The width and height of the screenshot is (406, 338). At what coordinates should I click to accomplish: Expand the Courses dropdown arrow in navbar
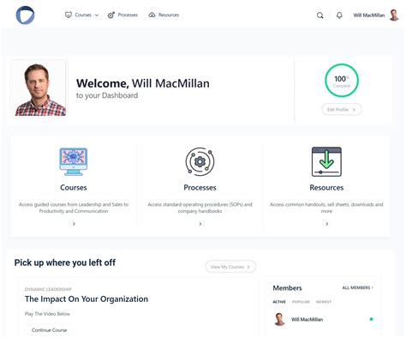(x=97, y=15)
